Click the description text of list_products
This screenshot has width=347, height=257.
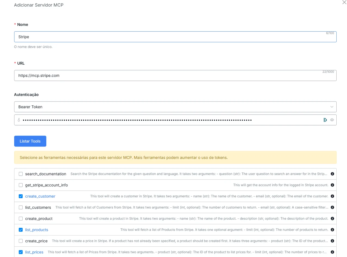click(x=224, y=230)
